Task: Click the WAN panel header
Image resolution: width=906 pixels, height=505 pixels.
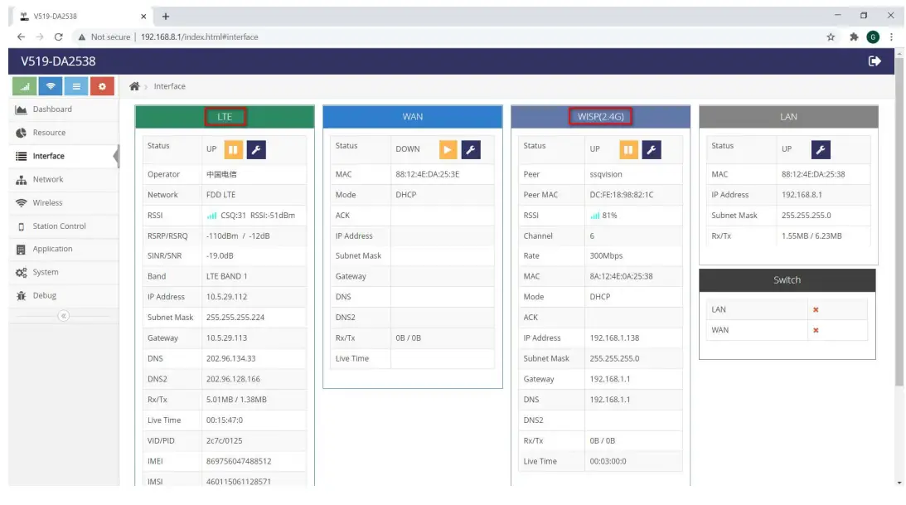Action: coord(413,117)
